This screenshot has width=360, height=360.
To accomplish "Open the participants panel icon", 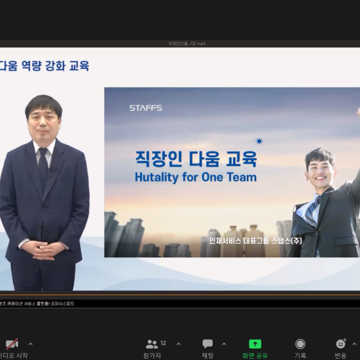I will pos(151,344).
